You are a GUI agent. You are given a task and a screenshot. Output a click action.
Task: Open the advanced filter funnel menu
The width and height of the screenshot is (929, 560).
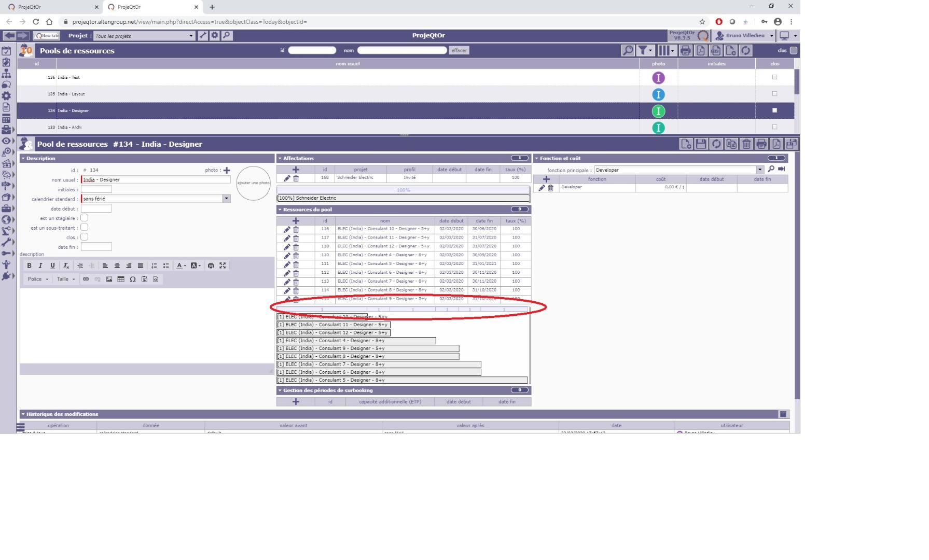point(645,50)
